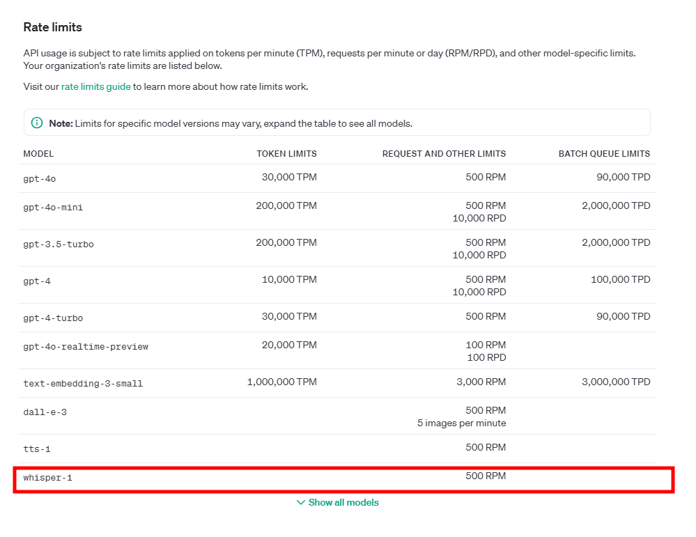Click gpt-4-turbo's 90,000 TPD value
Viewport: 696px width, 537px height.
[624, 316]
